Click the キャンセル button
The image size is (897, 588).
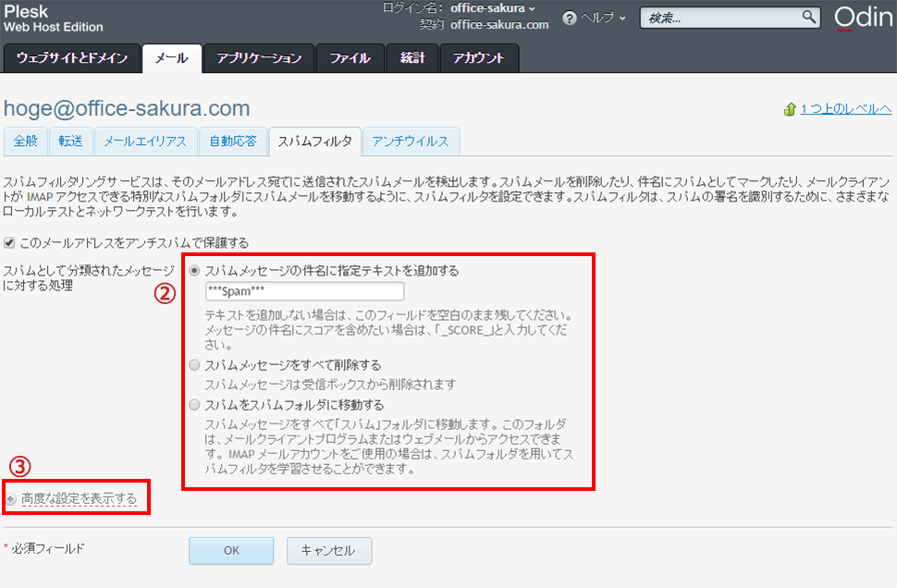coord(329,550)
